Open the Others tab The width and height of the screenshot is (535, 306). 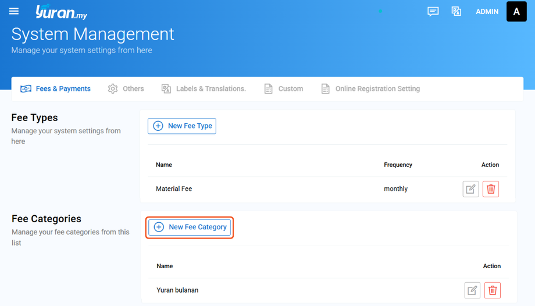[x=126, y=89]
